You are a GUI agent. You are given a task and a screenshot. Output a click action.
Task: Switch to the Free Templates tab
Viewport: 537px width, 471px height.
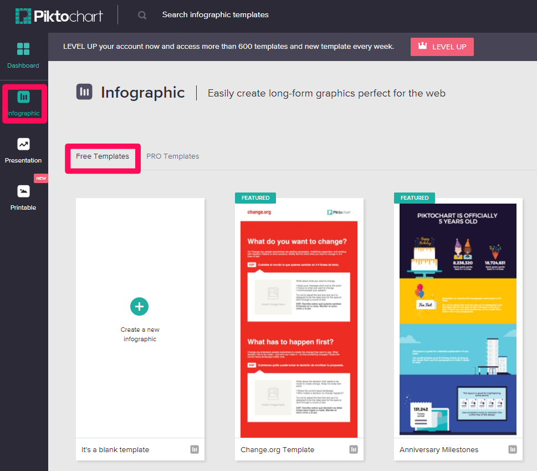click(x=103, y=156)
